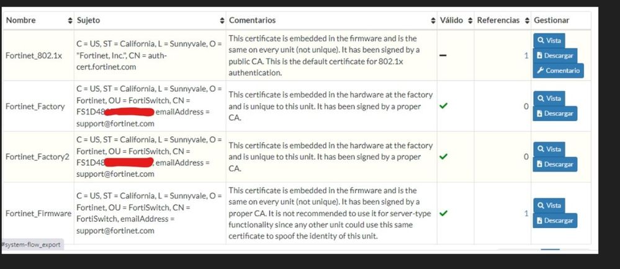Click the Gestionar column header

point(551,20)
